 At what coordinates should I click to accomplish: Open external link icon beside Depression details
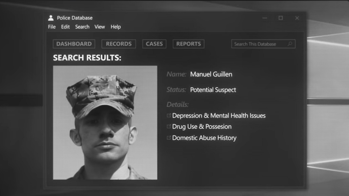tap(169, 116)
